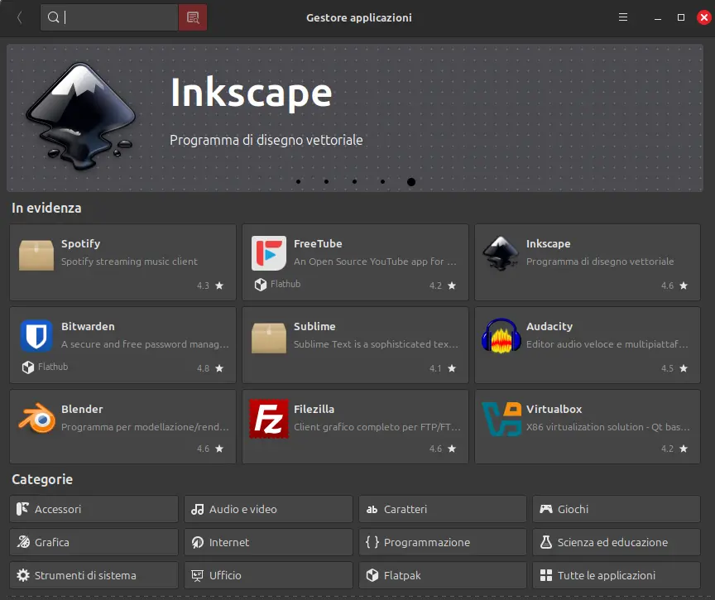Show Tutte le applicazioni
Screen dimensions: 715x600
pyautogui.click(x=616, y=575)
